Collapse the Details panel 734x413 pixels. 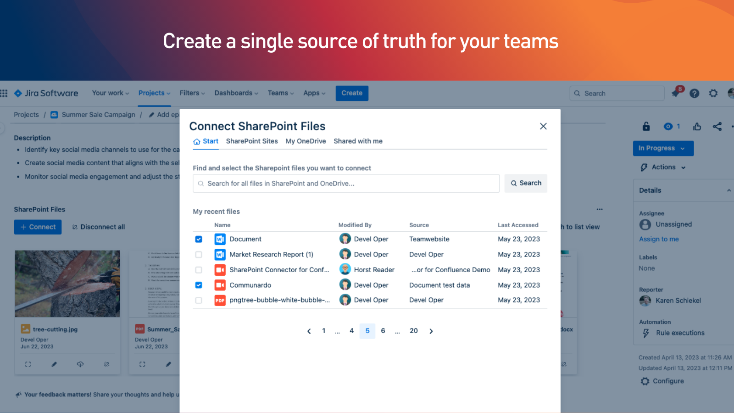[x=728, y=190]
